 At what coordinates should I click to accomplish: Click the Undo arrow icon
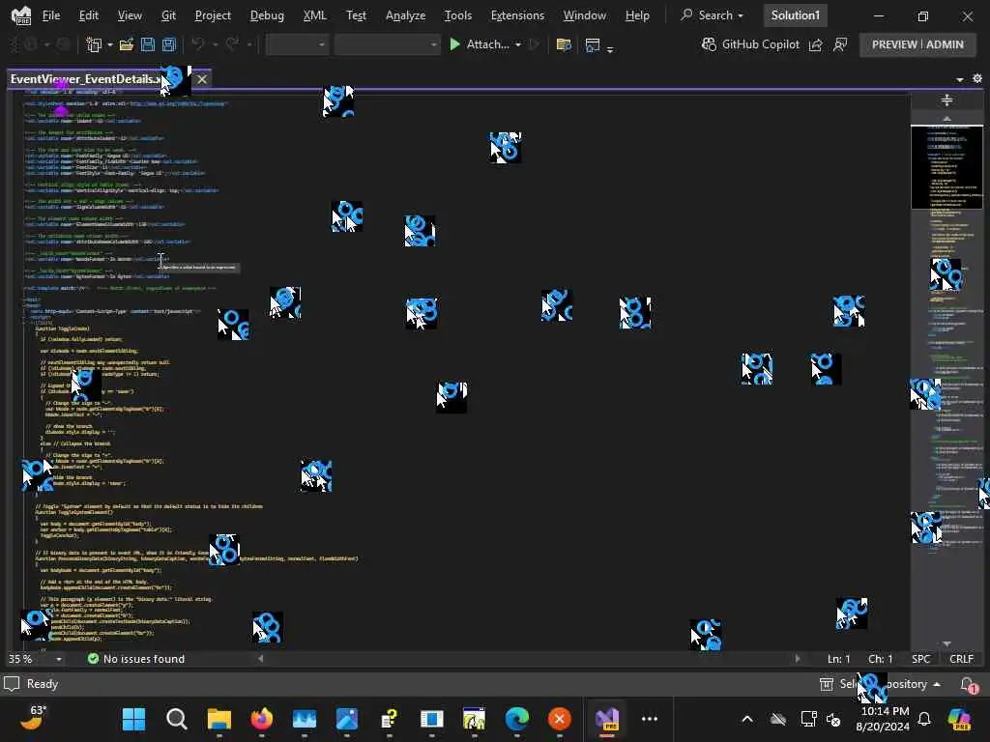point(198,44)
